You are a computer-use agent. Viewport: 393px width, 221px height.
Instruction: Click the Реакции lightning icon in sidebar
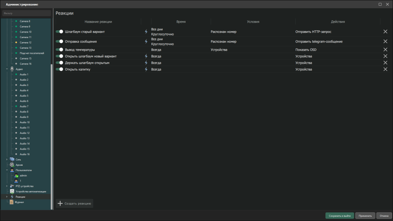pos(12,197)
